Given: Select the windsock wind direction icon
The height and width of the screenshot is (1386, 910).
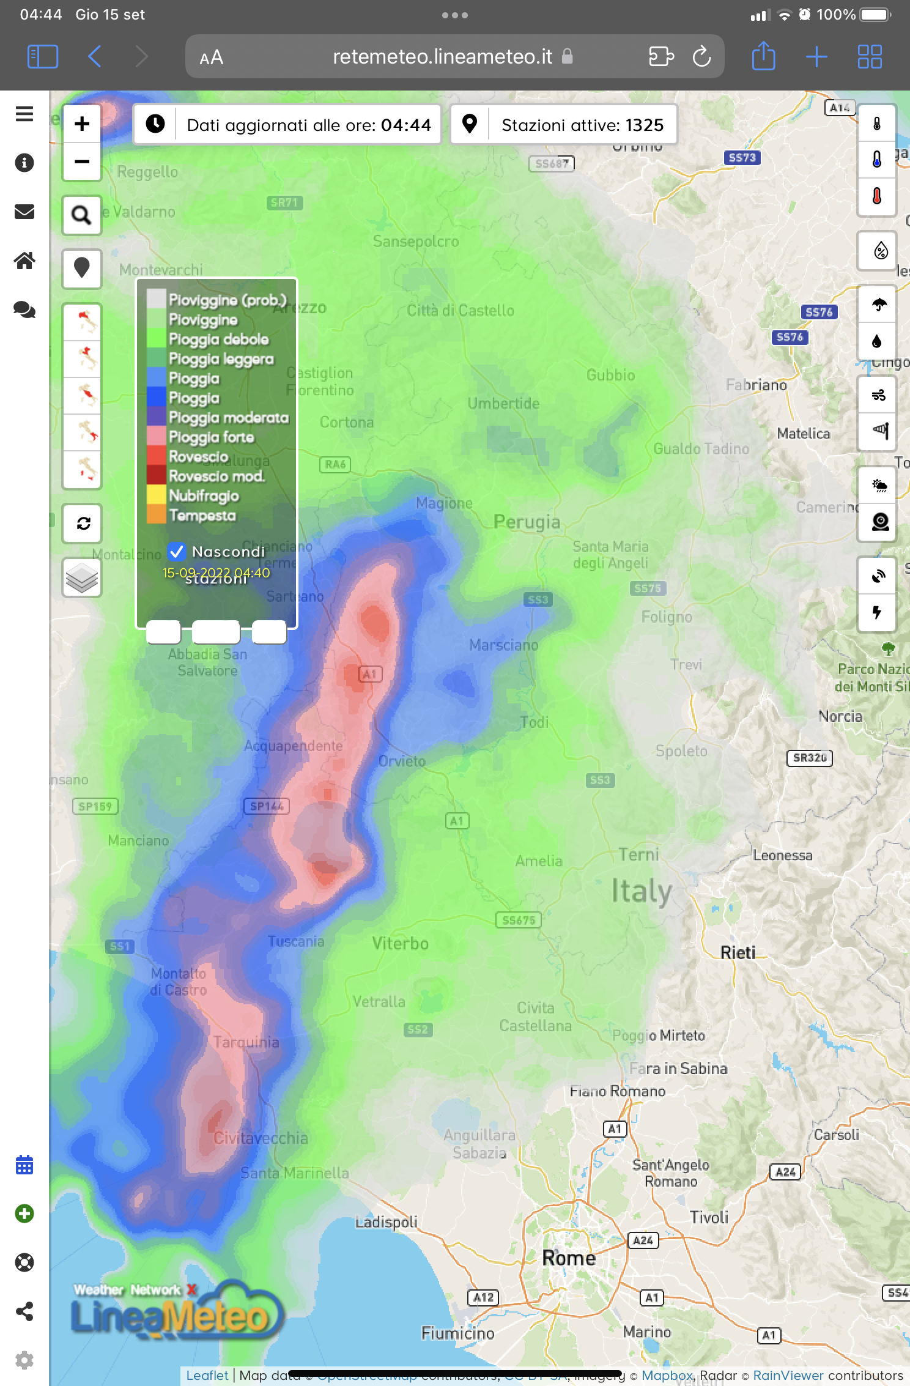Looking at the screenshot, I should [878, 431].
